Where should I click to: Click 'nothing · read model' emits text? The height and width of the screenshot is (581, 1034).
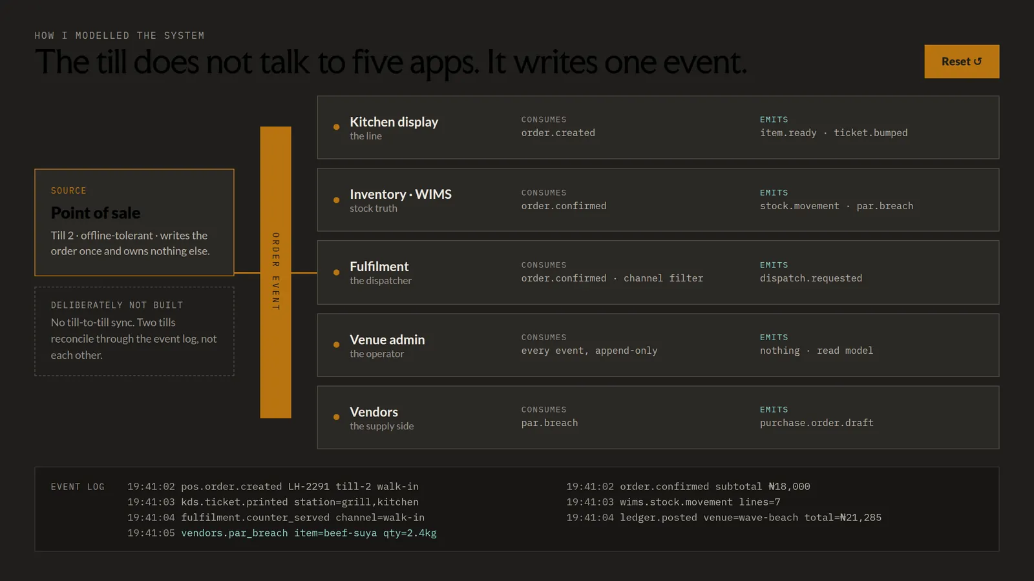tap(816, 351)
